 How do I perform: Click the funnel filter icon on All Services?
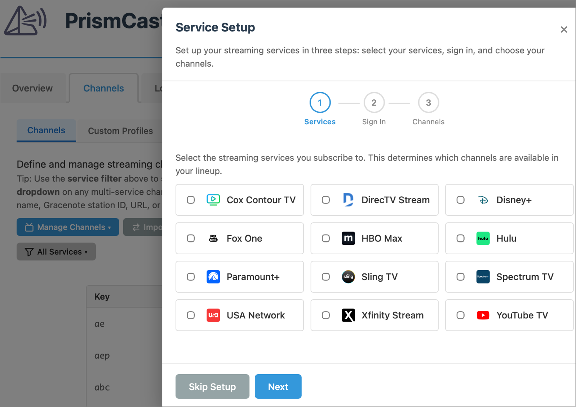29,252
